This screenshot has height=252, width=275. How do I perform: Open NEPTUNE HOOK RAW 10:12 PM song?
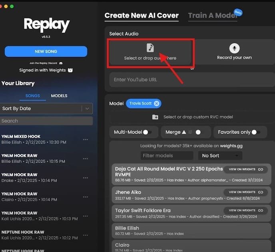40,235
